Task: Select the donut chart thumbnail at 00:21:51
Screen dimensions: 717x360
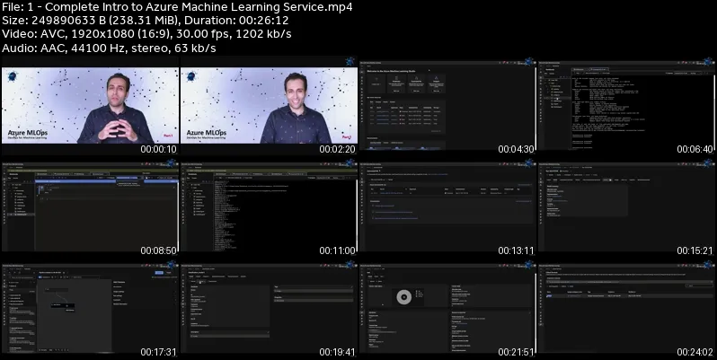Action: [448, 309]
